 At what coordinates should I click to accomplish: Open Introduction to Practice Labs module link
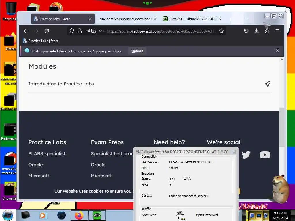click(x=61, y=84)
